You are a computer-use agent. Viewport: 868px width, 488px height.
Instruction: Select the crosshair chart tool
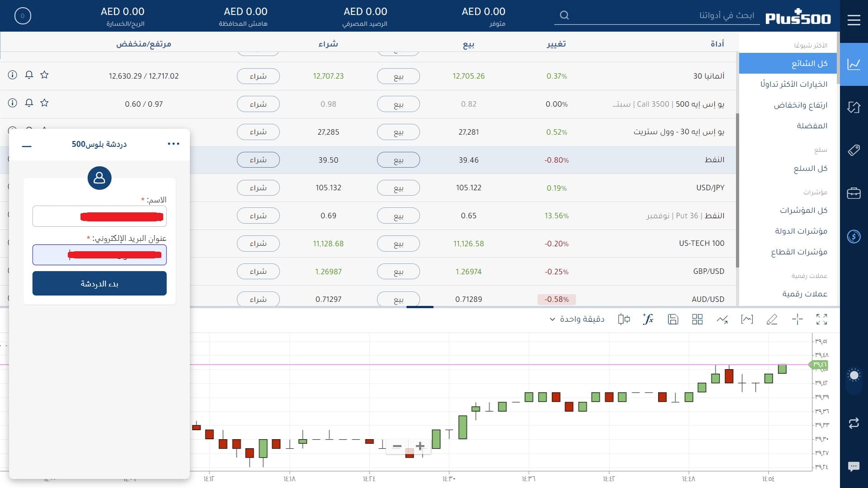797,319
